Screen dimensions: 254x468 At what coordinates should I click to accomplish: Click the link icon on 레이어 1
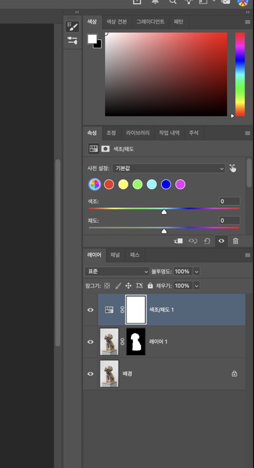[x=122, y=342]
